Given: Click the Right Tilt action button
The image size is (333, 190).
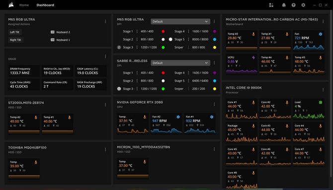Looking at the screenshot, I should [15, 40].
